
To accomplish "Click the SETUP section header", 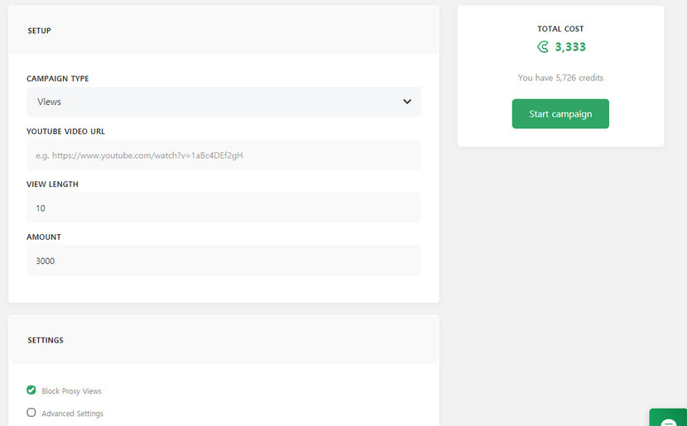I will tap(39, 31).
